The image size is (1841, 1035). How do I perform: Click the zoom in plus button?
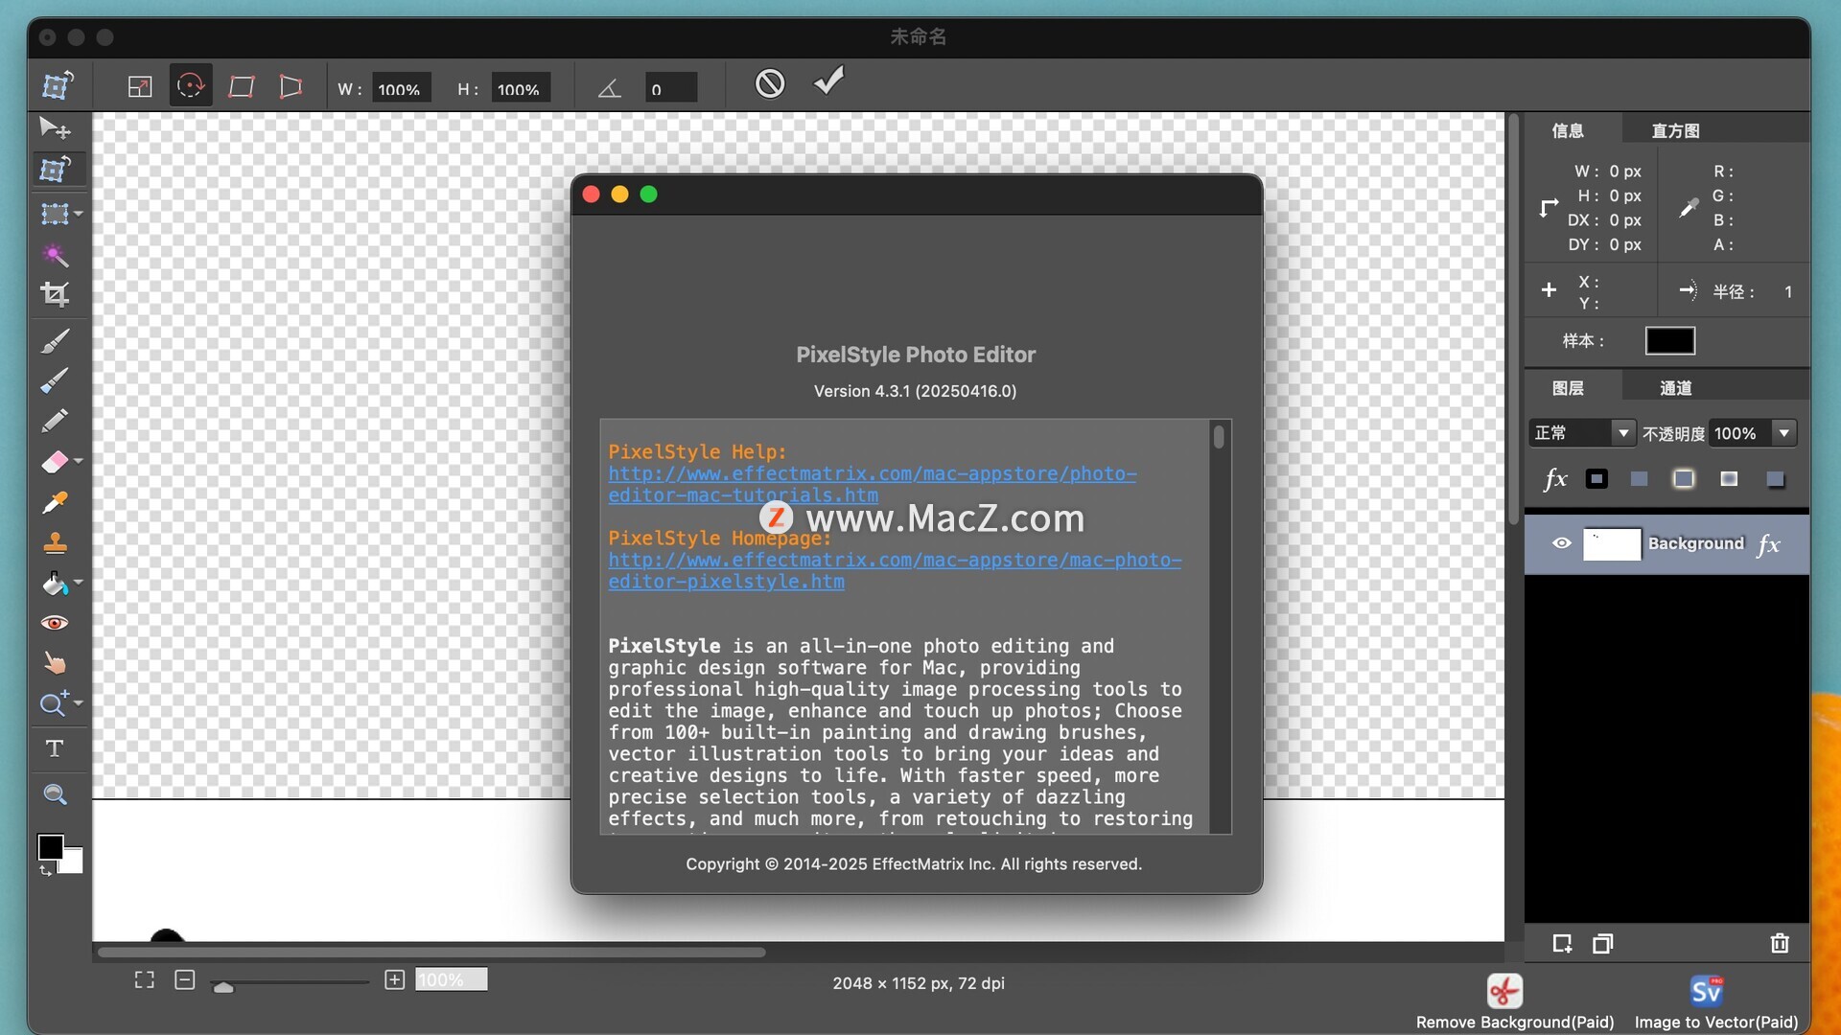394,979
